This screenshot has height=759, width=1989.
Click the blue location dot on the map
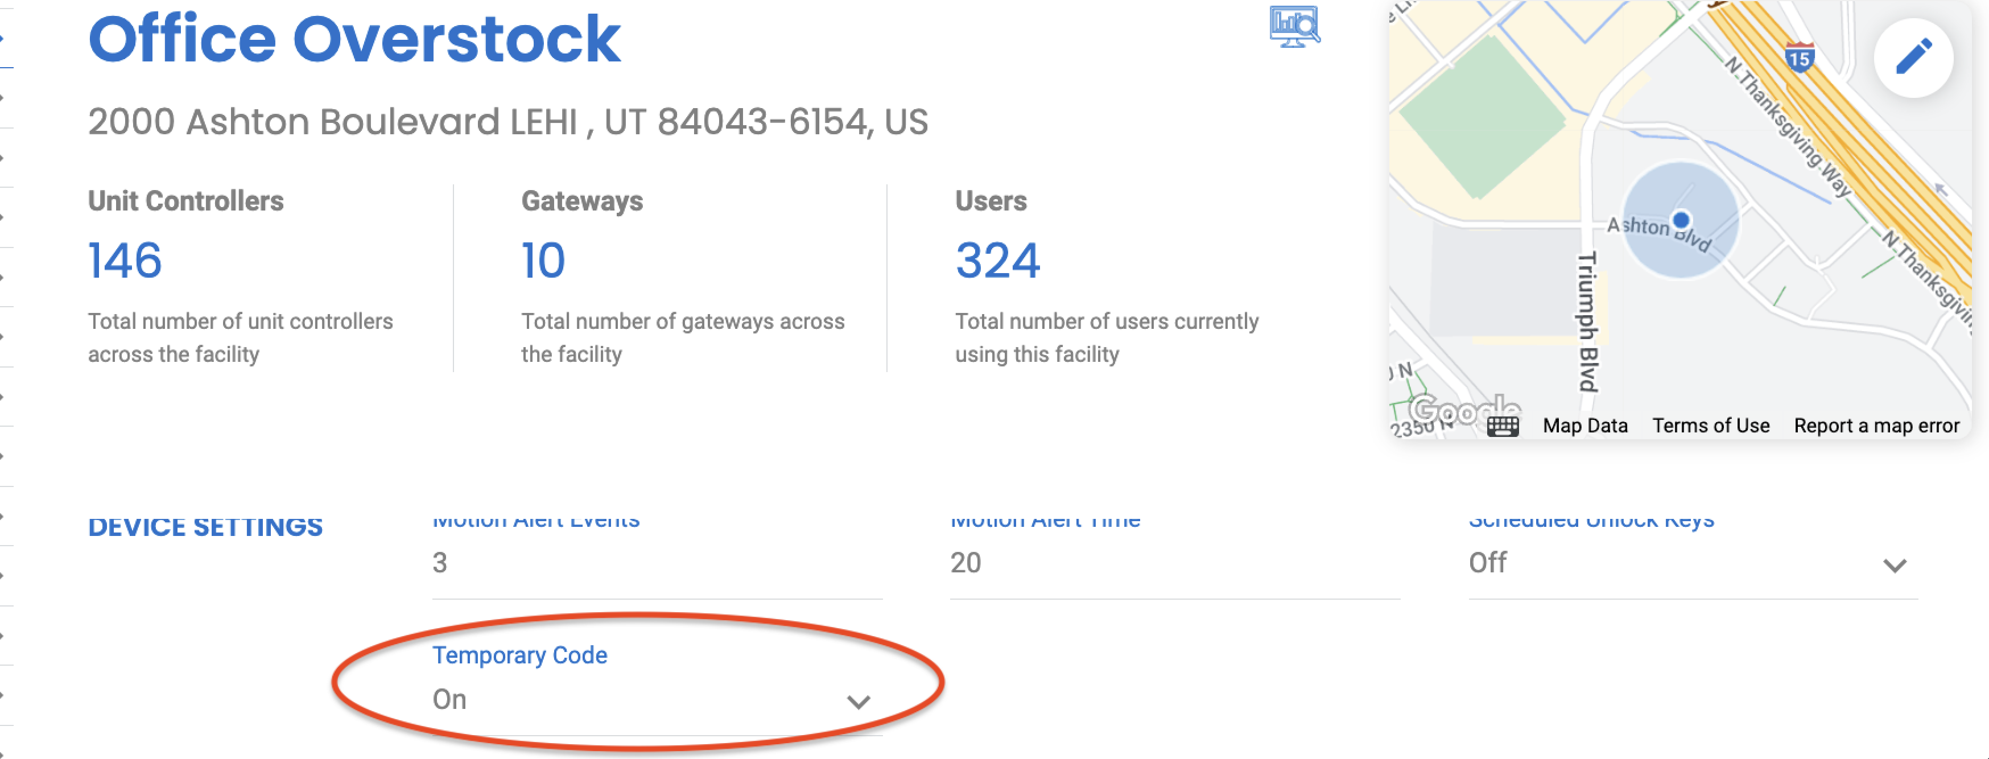tap(1682, 219)
